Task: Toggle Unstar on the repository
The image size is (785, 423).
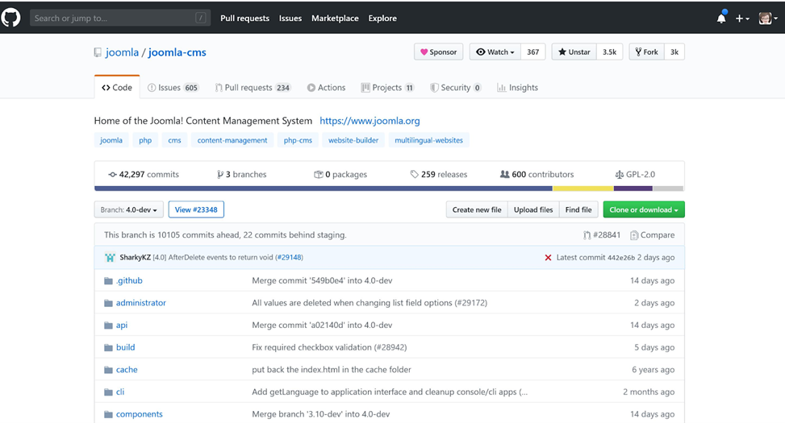Action: click(x=574, y=52)
